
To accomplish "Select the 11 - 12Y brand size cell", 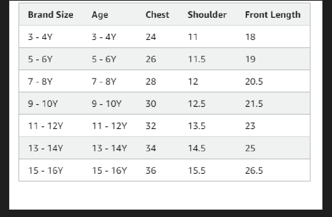I will click(45, 126).
